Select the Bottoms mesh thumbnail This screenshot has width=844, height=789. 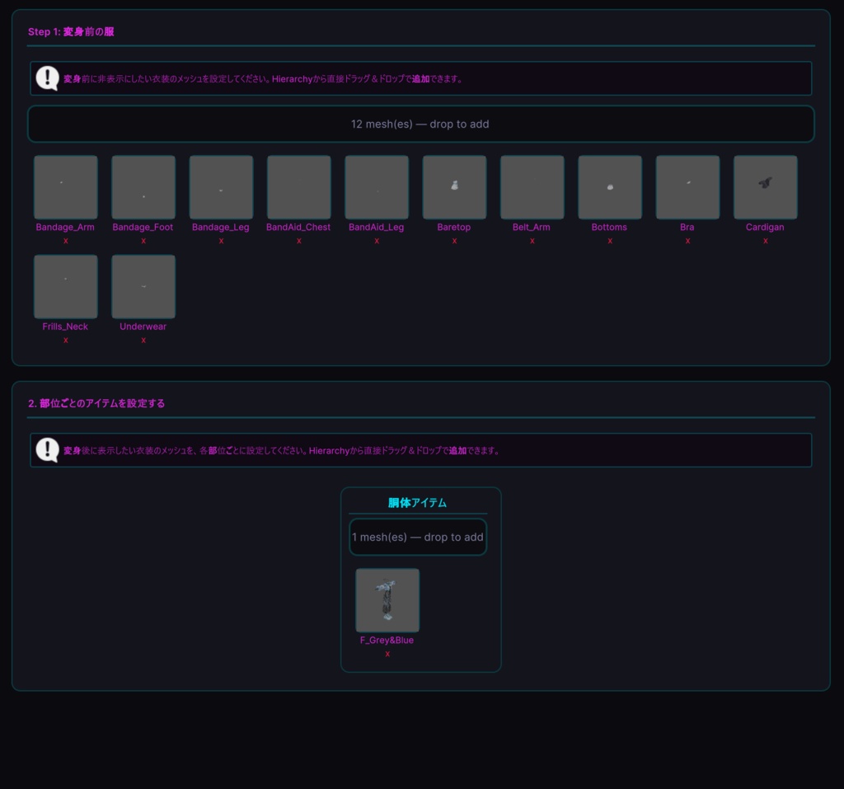click(610, 187)
